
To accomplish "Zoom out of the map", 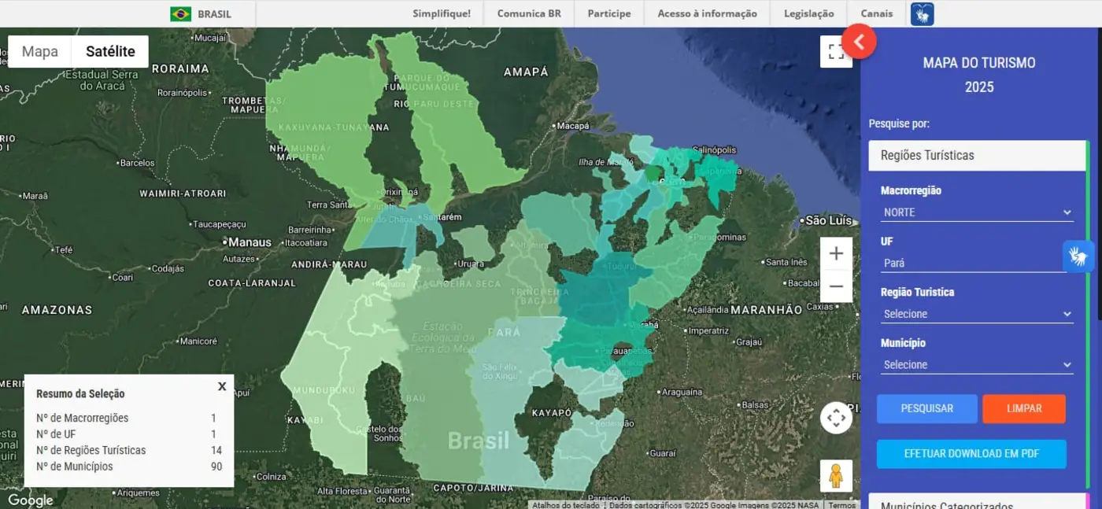I will click(x=836, y=286).
